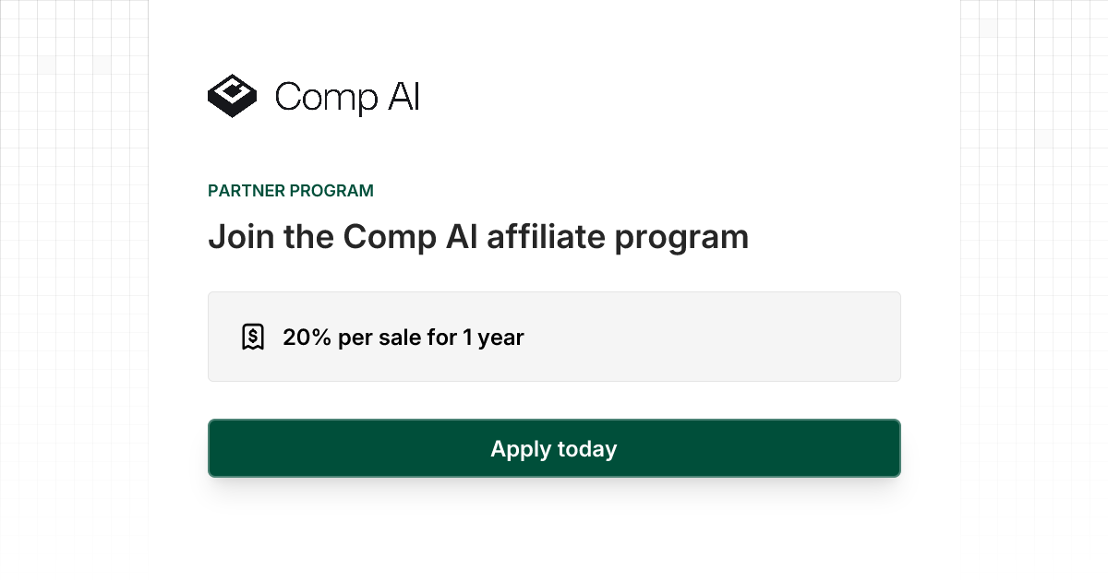Click the Comp AI wordmark text

347,98
